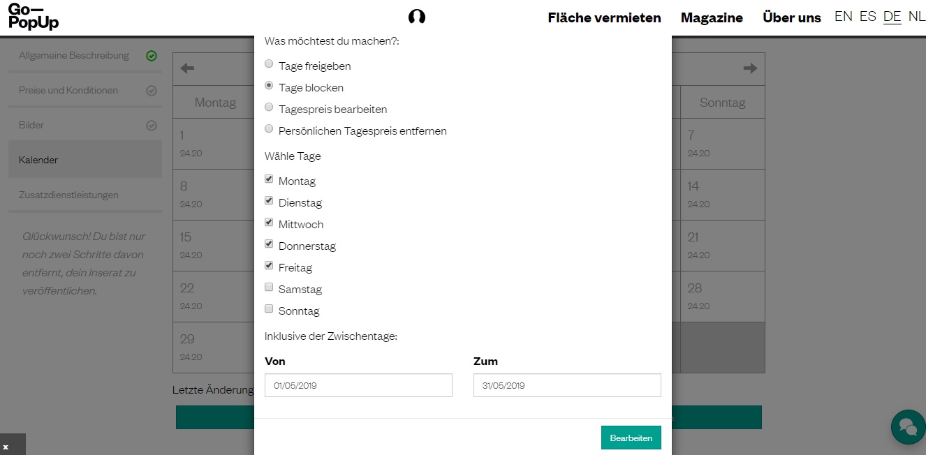The image size is (926, 455).
Task: Open the user profile avatar icon
Action: 417,17
